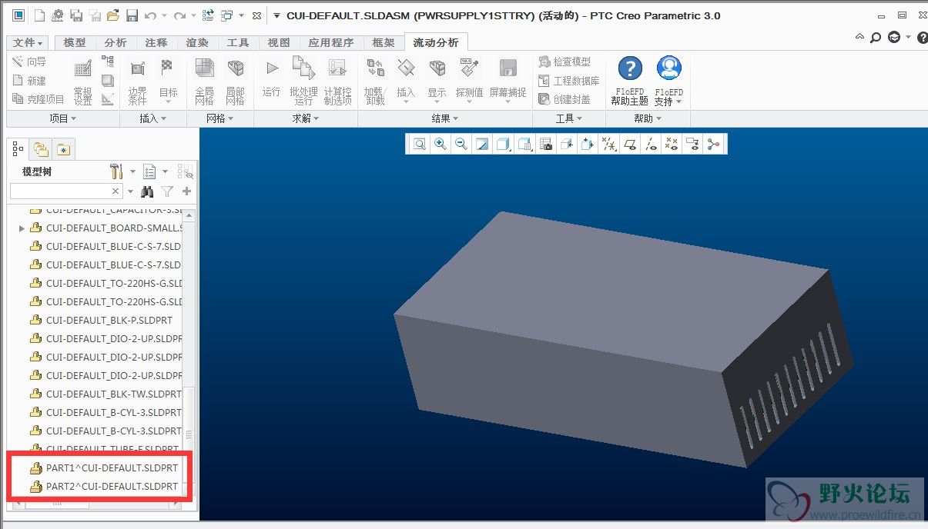Viewport: 928px width, 529px height.
Task: Click the 克隆项目 clone project button
Action: pos(39,99)
